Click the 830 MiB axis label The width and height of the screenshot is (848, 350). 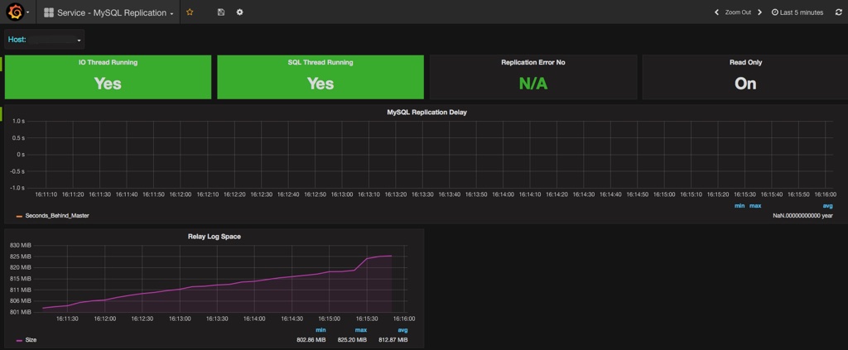[x=22, y=245]
